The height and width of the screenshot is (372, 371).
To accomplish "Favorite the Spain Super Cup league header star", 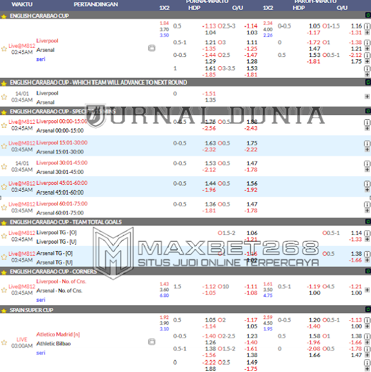I will point(4,311).
